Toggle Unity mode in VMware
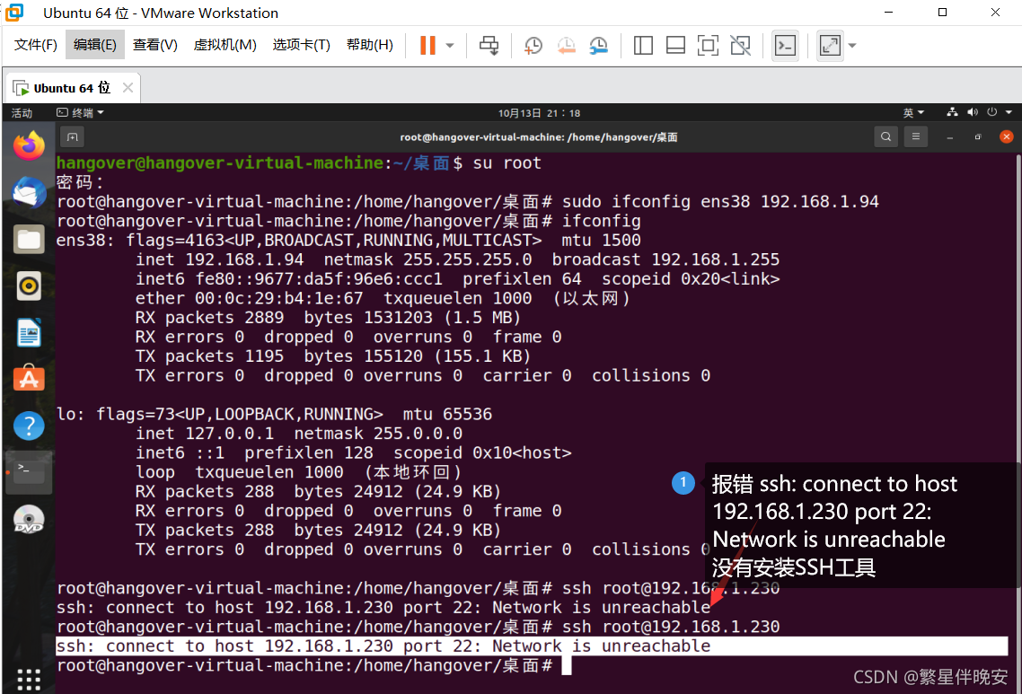This screenshot has width=1022, height=694. coord(739,46)
